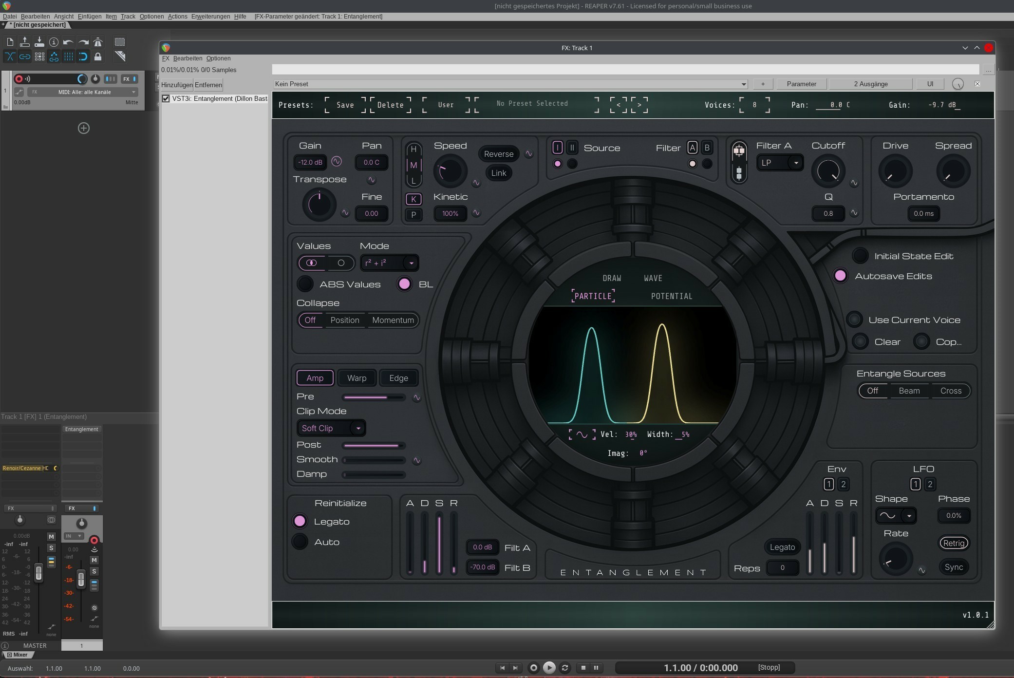Toggle the transport repeat icon
The image size is (1014, 678).
pos(565,668)
